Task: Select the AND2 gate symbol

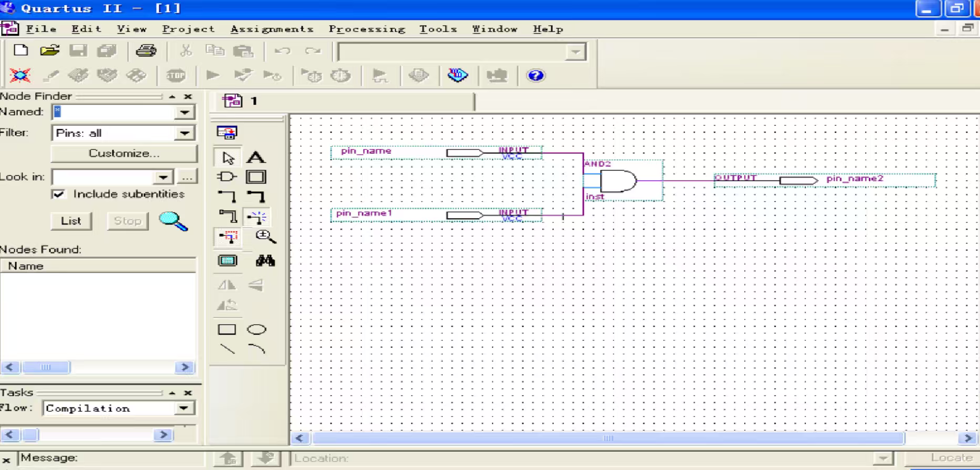Action: 623,181
